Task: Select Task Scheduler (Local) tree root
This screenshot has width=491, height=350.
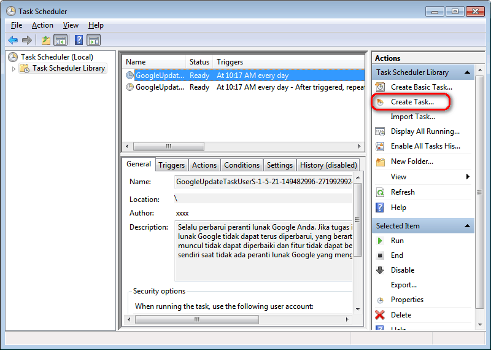Action: click(56, 57)
